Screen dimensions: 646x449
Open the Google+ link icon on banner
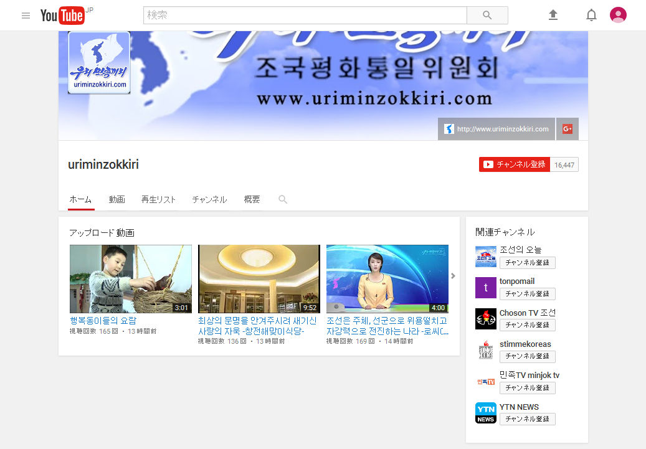(x=568, y=129)
